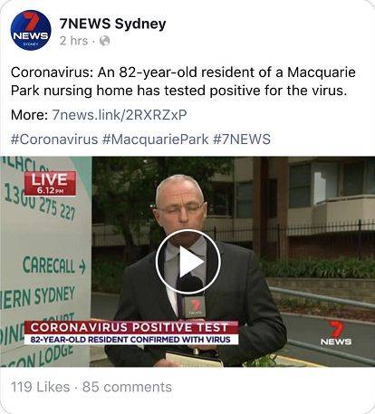View the 119 Likes count
Screen dimensions: 375x414
(40, 387)
